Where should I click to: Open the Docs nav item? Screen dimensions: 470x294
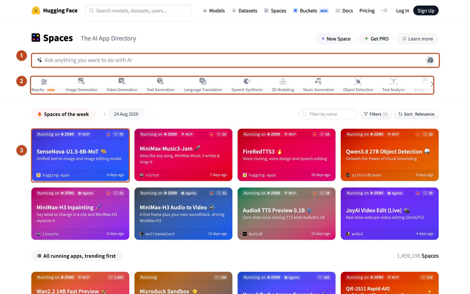(x=344, y=10)
